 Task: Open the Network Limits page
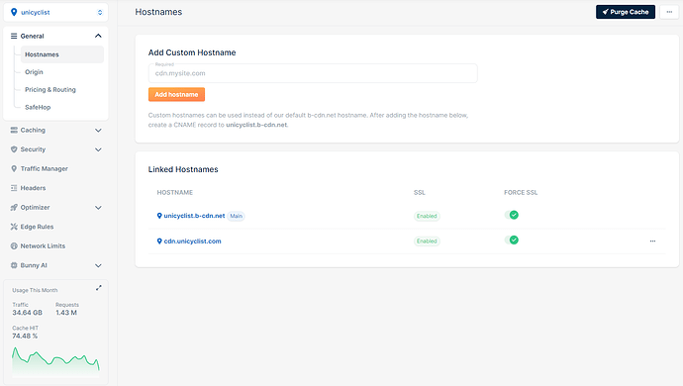[43, 245]
